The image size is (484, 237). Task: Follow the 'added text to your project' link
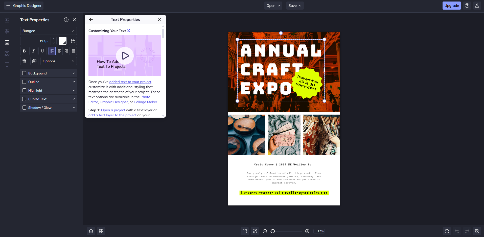point(130,82)
